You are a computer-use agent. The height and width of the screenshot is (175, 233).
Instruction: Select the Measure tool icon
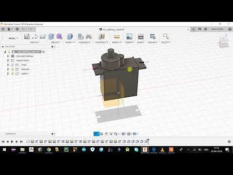116,37
